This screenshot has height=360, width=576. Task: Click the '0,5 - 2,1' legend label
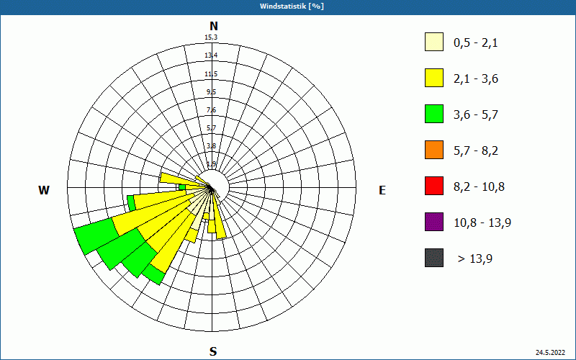click(476, 43)
